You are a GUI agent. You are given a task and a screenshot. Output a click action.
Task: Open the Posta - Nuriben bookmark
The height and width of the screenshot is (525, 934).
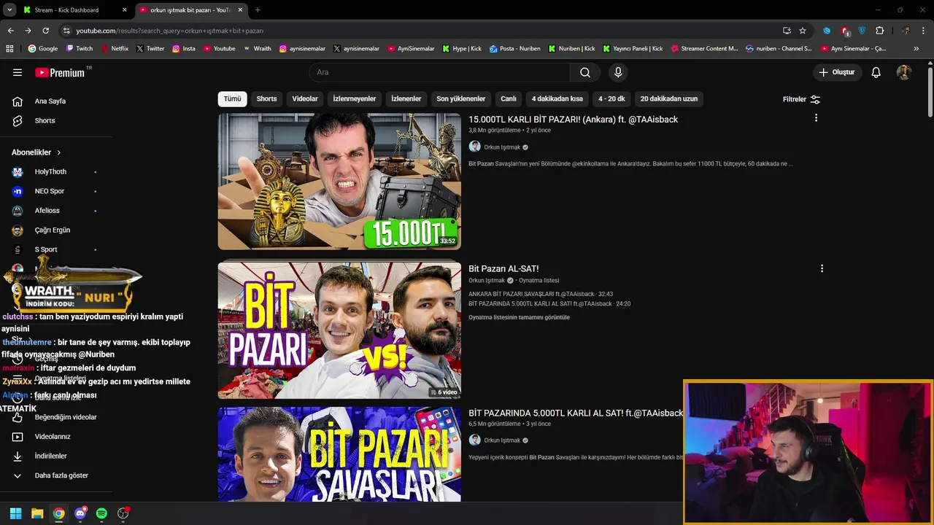(x=515, y=49)
